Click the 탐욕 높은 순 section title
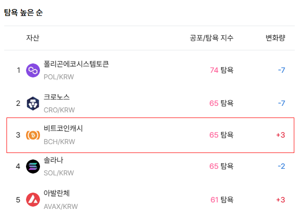The width and height of the screenshot is (298, 215). 24,13
